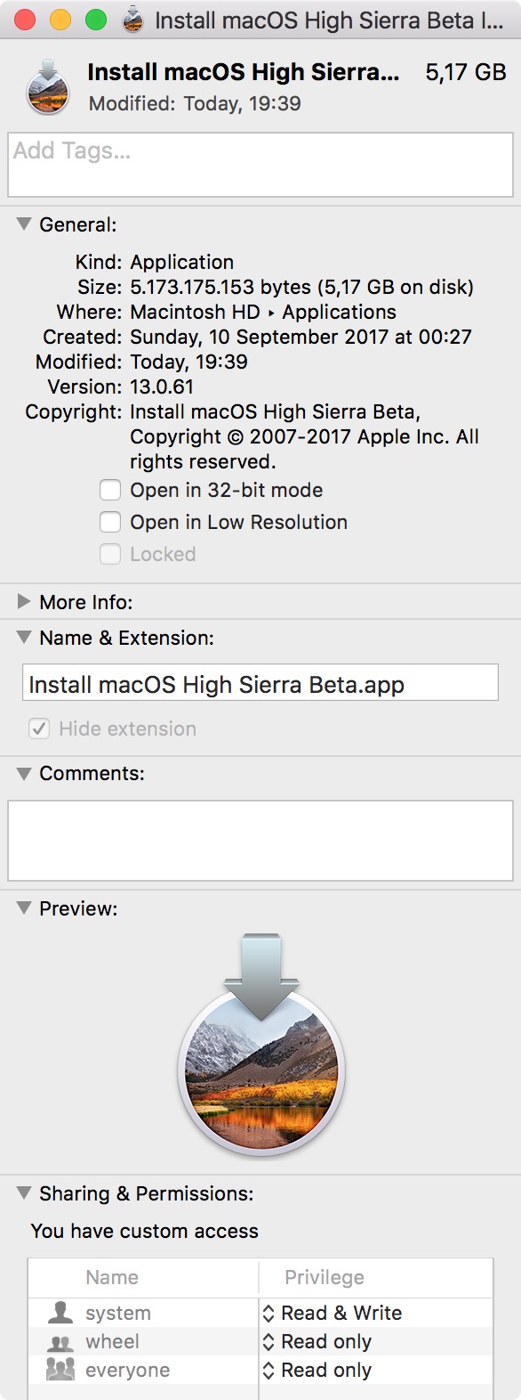Click the Privilege column header
The width and height of the screenshot is (521, 1400).
pos(325,1277)
